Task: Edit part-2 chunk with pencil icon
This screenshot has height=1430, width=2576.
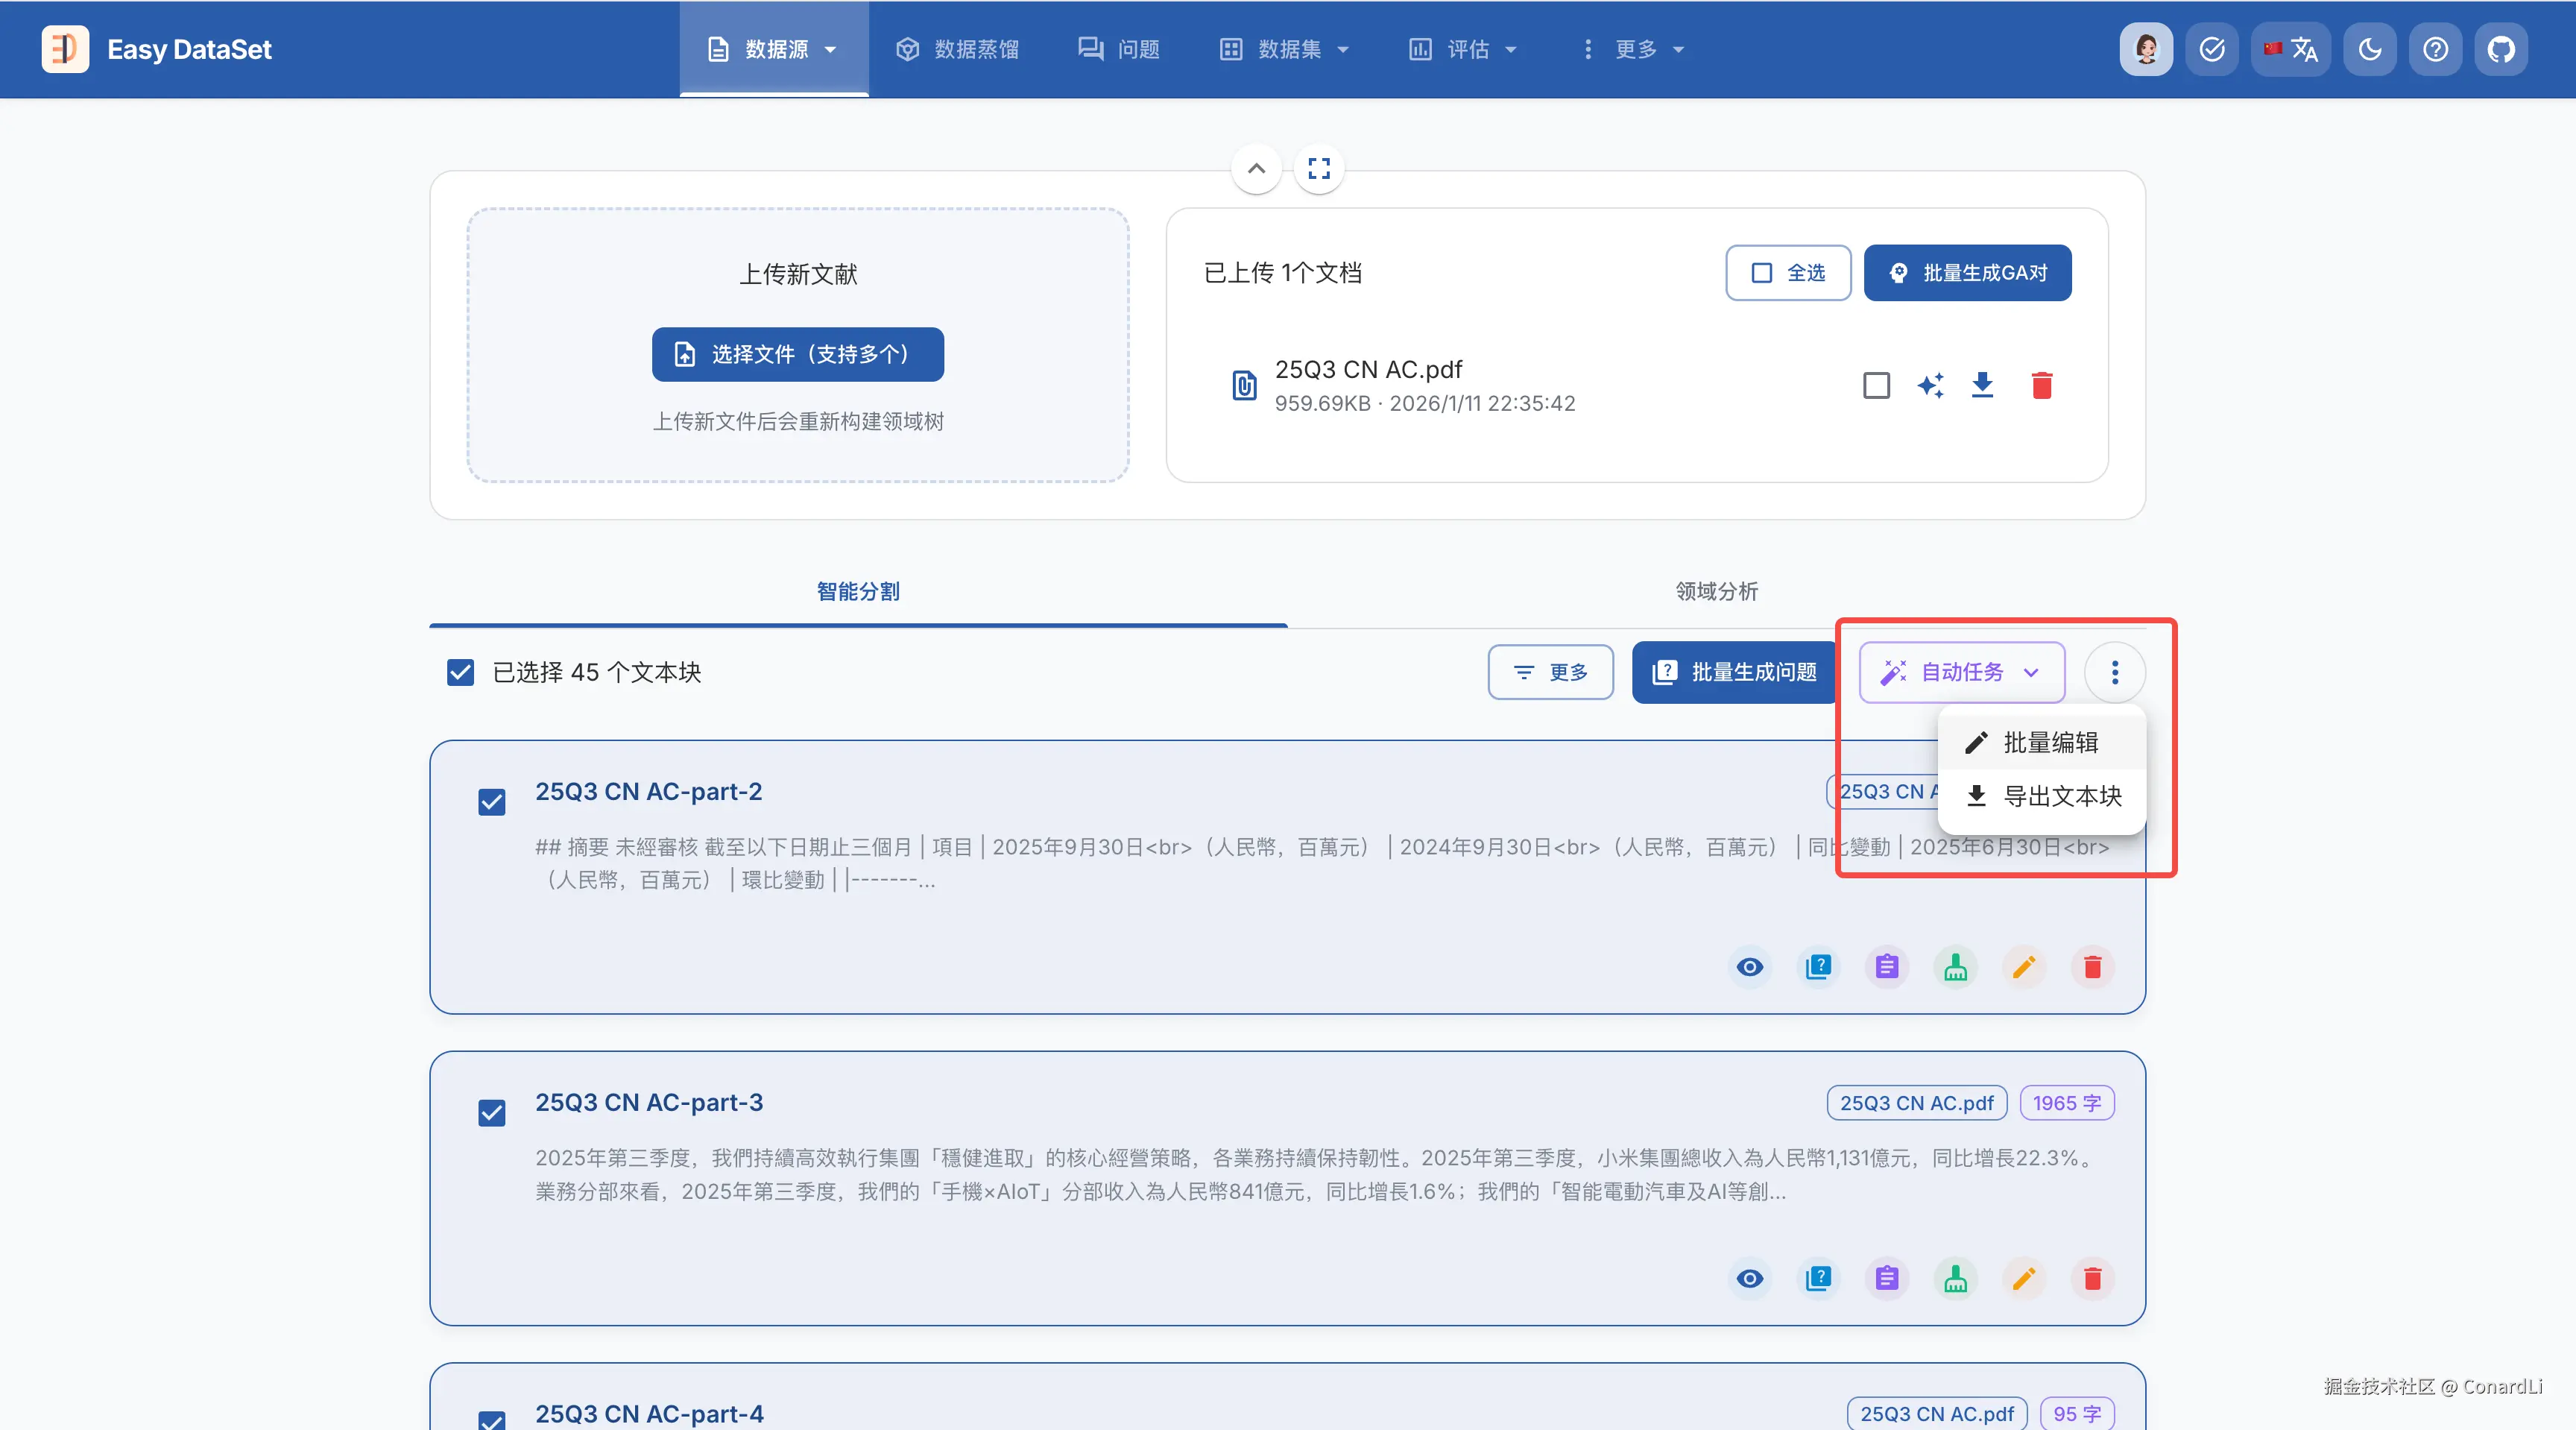Action: tap(2023, 967)
